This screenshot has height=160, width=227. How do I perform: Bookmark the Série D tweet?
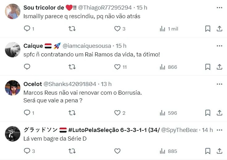tap(208, 151)
